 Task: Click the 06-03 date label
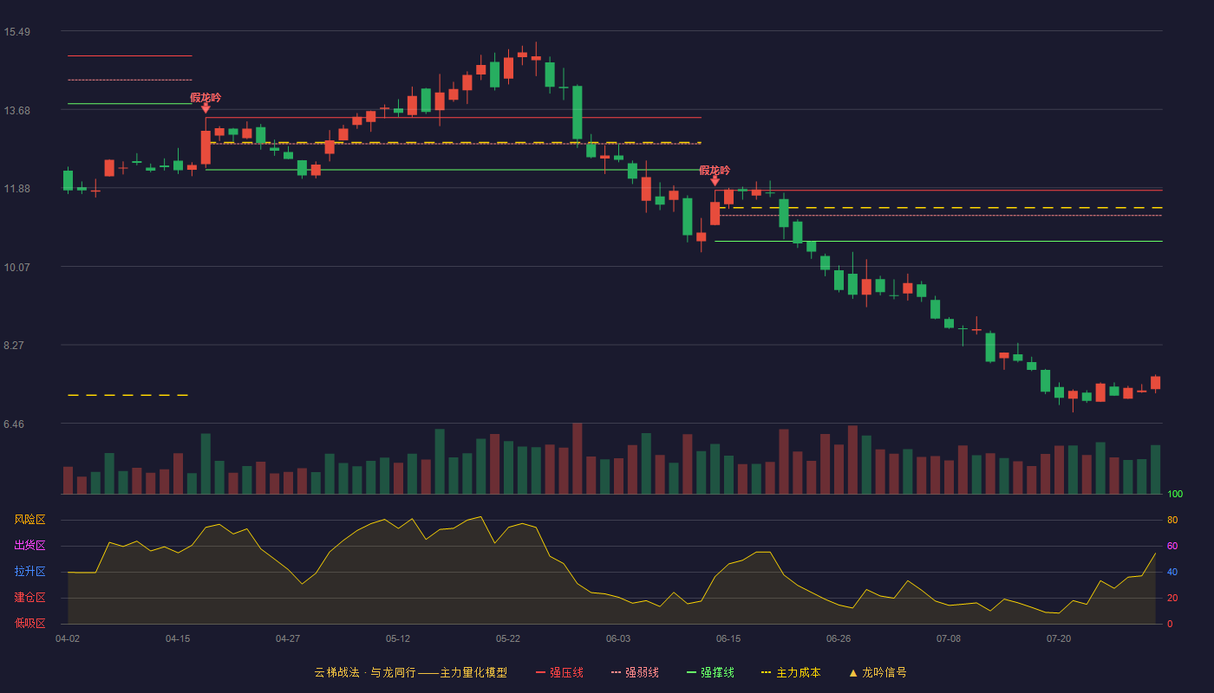(618, 638)
